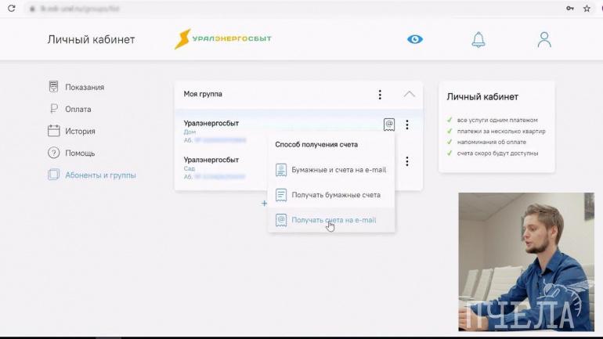The image size is (603, 339).
Task: Open the user profile icon
Action: 544,39
